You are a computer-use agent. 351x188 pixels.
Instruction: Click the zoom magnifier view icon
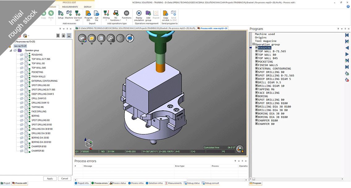pyautogui.click(x=110, y=38)
